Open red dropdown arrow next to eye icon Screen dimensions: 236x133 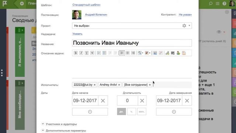224,32
